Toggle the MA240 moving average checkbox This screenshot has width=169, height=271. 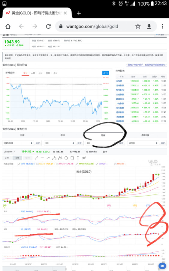click(115, 164)
